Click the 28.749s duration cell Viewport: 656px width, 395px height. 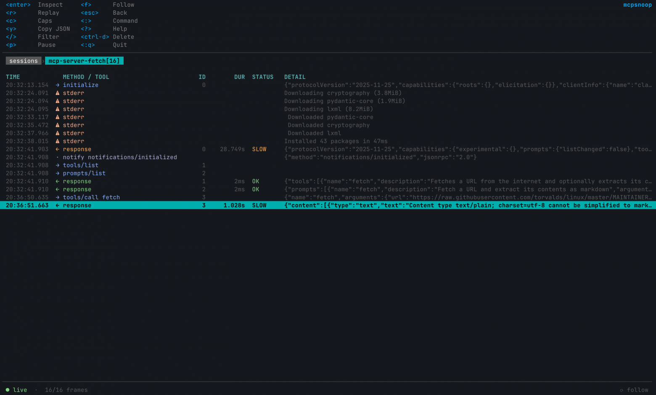(x=232, y=149)
